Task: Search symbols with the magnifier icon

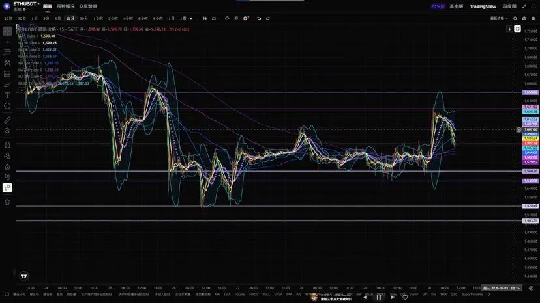Action: point(515,18)
